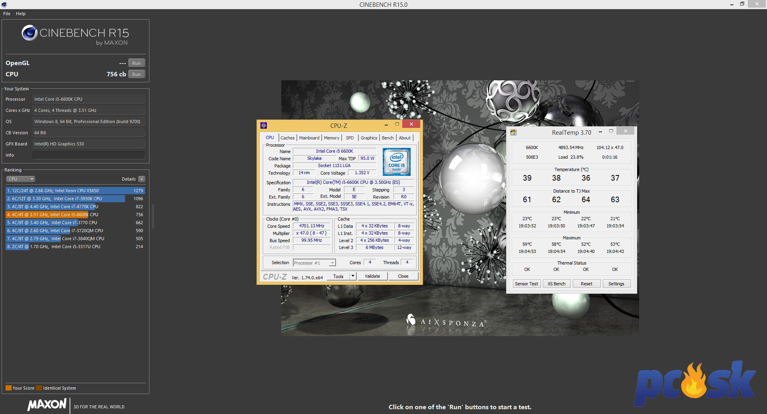Select the Core i5-3317U ranking row

(x=75, y=247)
